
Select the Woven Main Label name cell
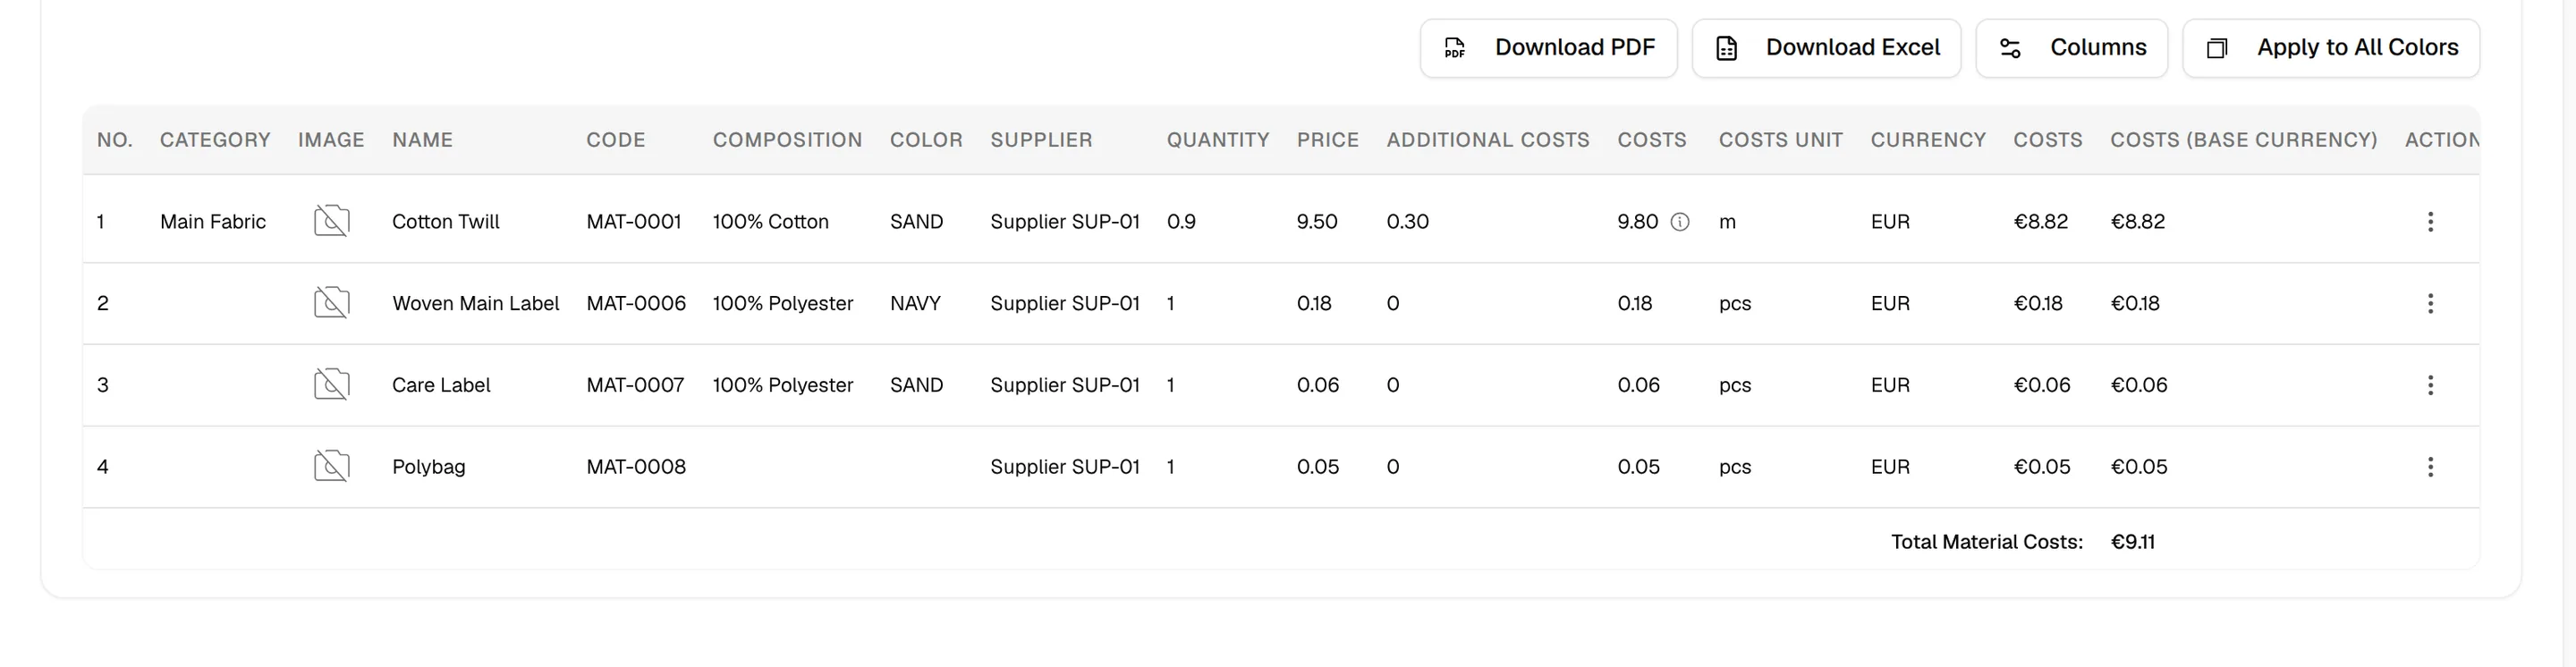tap(475, 303)
